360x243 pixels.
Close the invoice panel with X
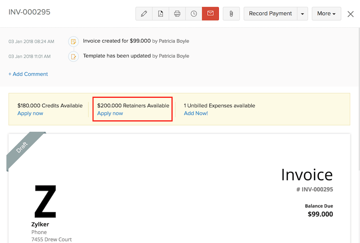(350, 14)
